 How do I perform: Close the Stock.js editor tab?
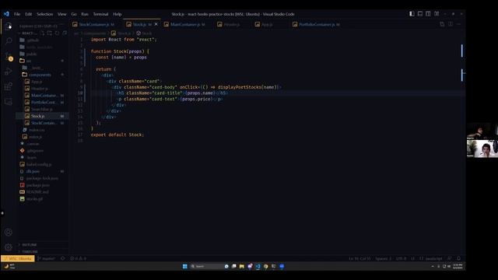tap(156, 24)
